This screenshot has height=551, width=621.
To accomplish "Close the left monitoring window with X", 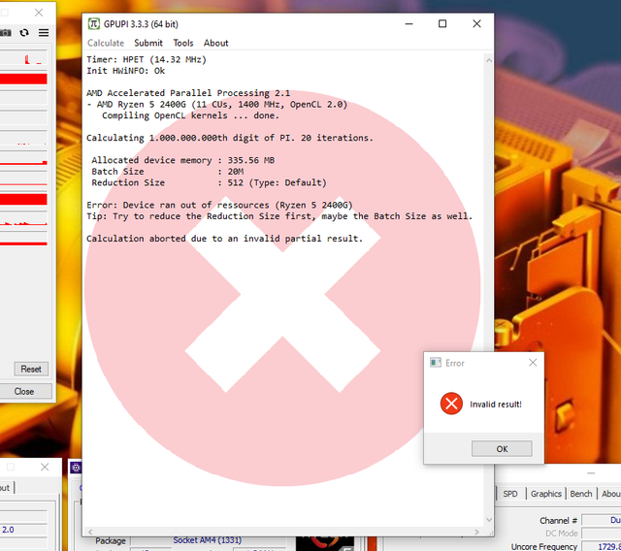I will pos(39,13).
